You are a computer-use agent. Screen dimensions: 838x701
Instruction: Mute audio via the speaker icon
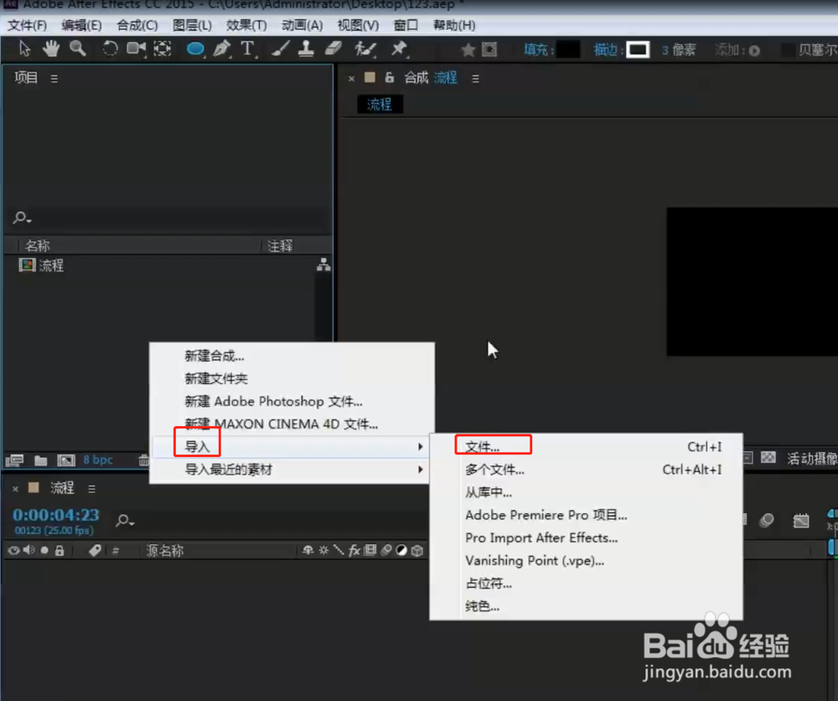pos(28,550)
